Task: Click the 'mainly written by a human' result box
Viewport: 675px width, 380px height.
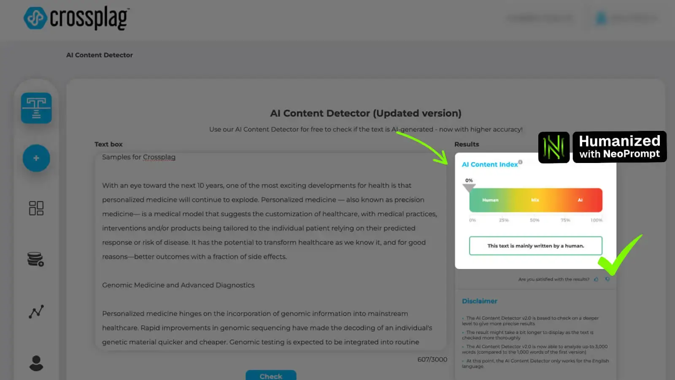Action: (x=535, y=246)
